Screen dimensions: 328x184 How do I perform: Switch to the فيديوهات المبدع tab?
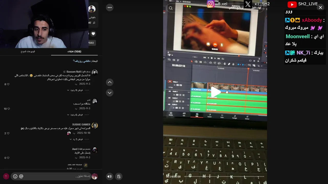pyautogui.click(x=28, y=51)
